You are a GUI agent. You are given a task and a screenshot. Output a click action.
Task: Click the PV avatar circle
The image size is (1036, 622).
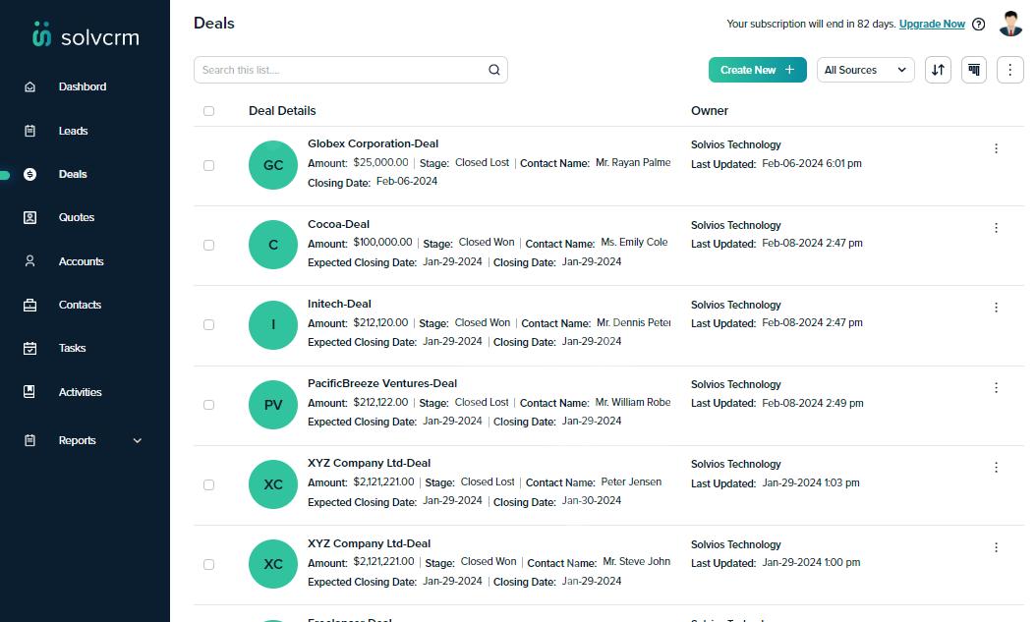273,405
